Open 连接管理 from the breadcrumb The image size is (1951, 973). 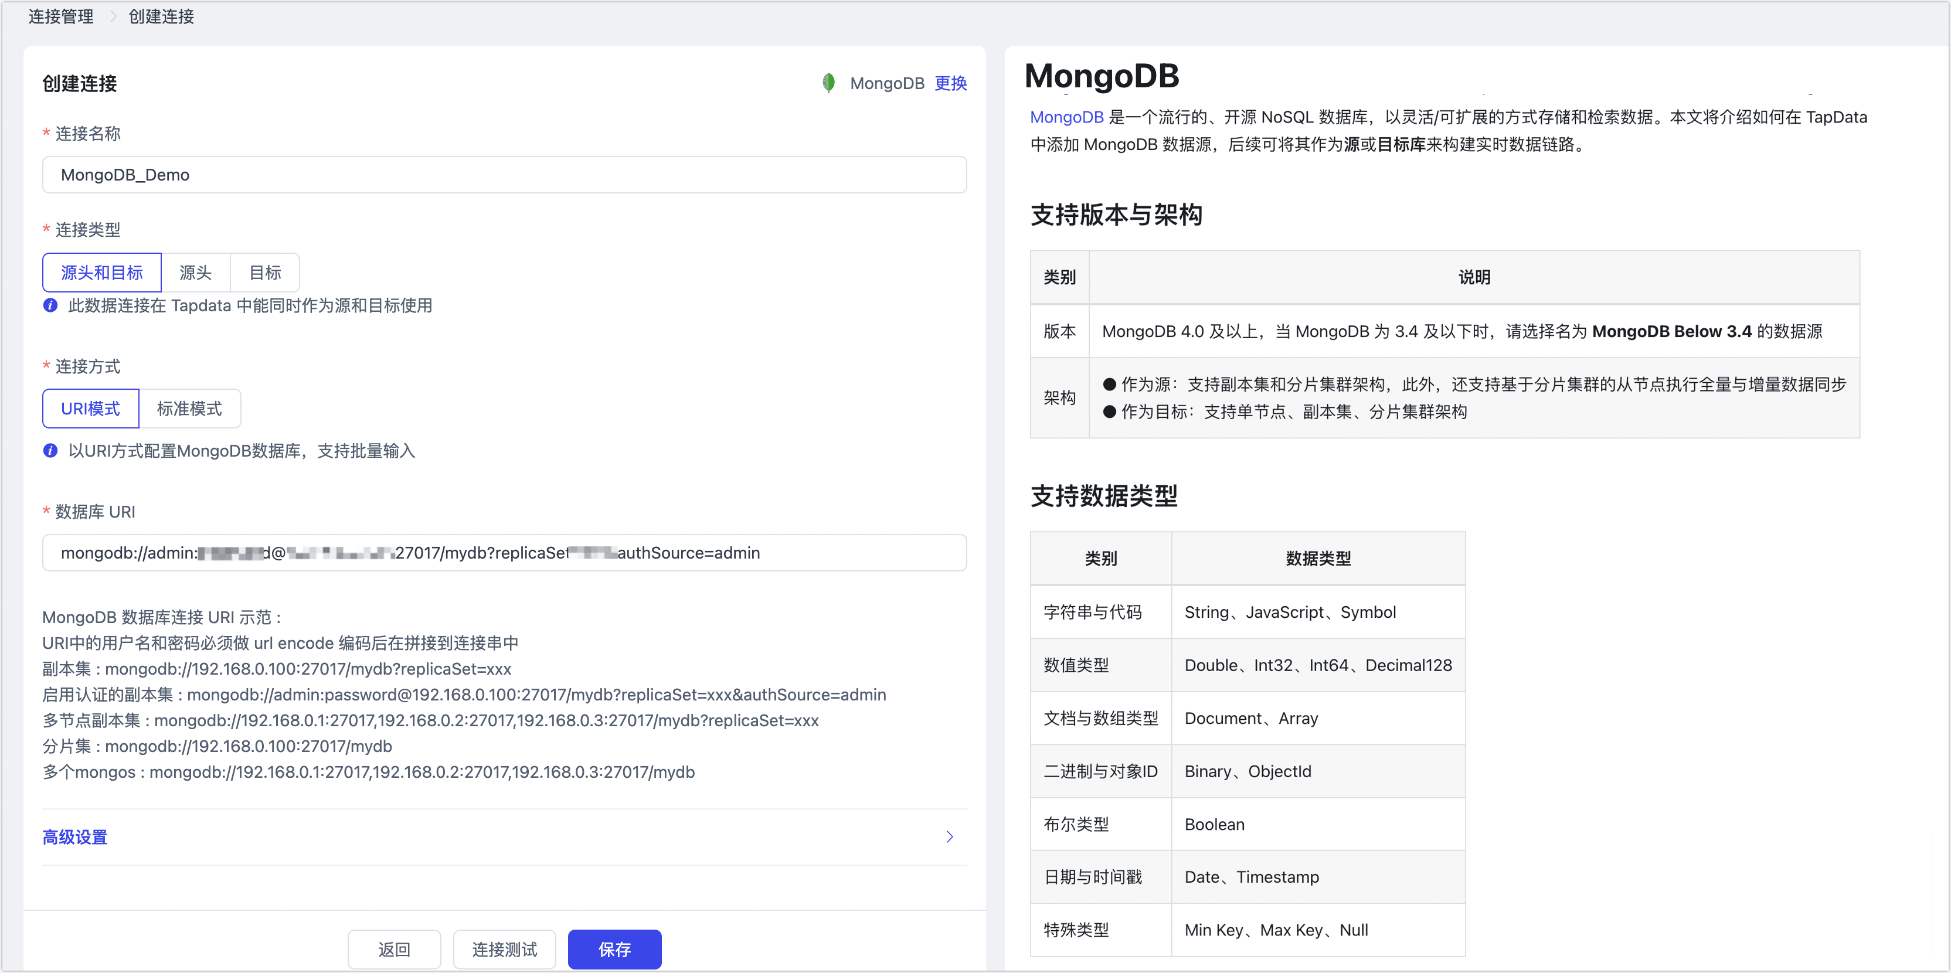tap(60, 16)
